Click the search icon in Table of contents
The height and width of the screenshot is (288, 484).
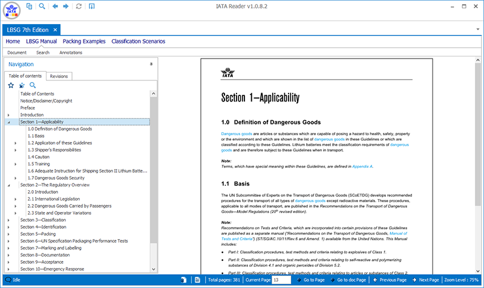pos(33,85)
